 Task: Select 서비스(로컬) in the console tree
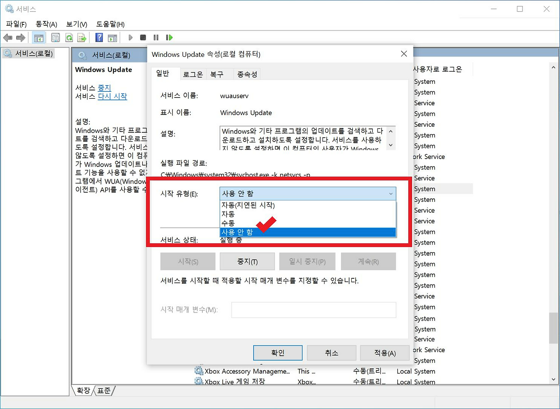point(28,54)
